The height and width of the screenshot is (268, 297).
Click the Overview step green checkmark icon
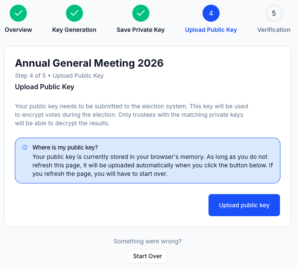tap(18, 13)
